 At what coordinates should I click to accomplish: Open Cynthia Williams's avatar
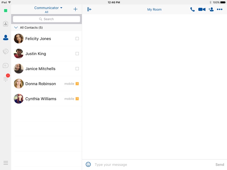pos(19,99)
